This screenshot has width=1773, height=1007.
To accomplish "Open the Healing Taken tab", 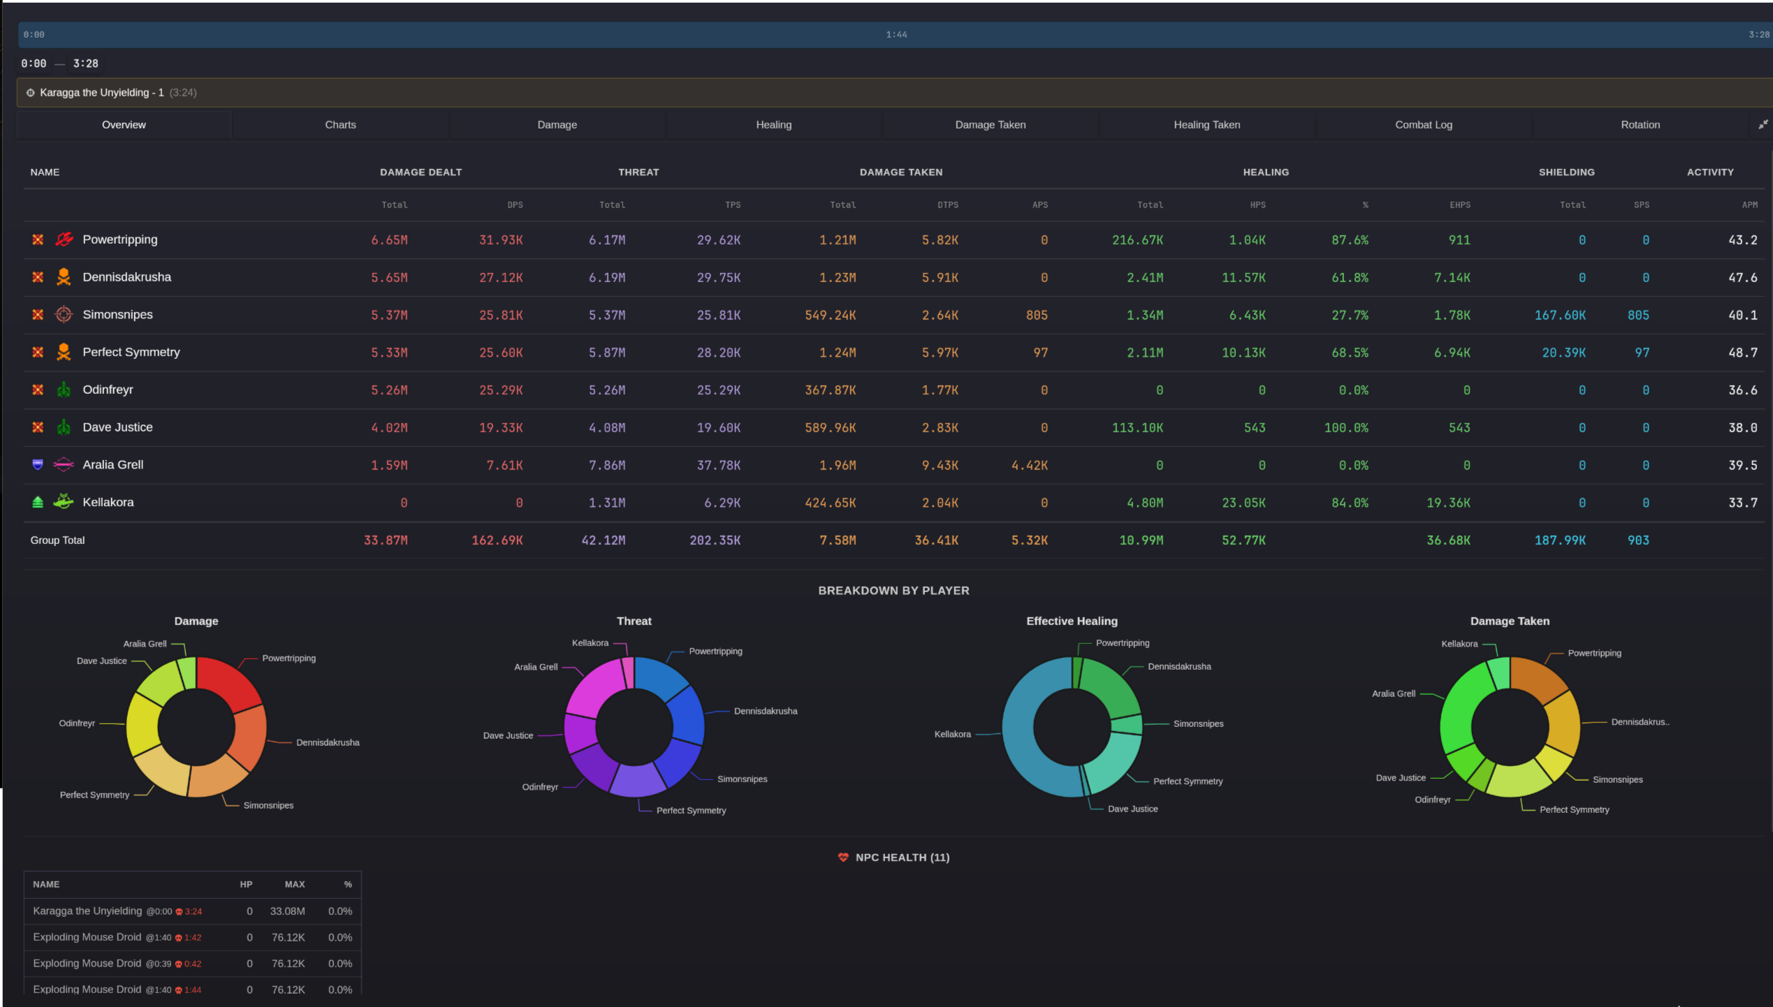I will [1206, 125].
